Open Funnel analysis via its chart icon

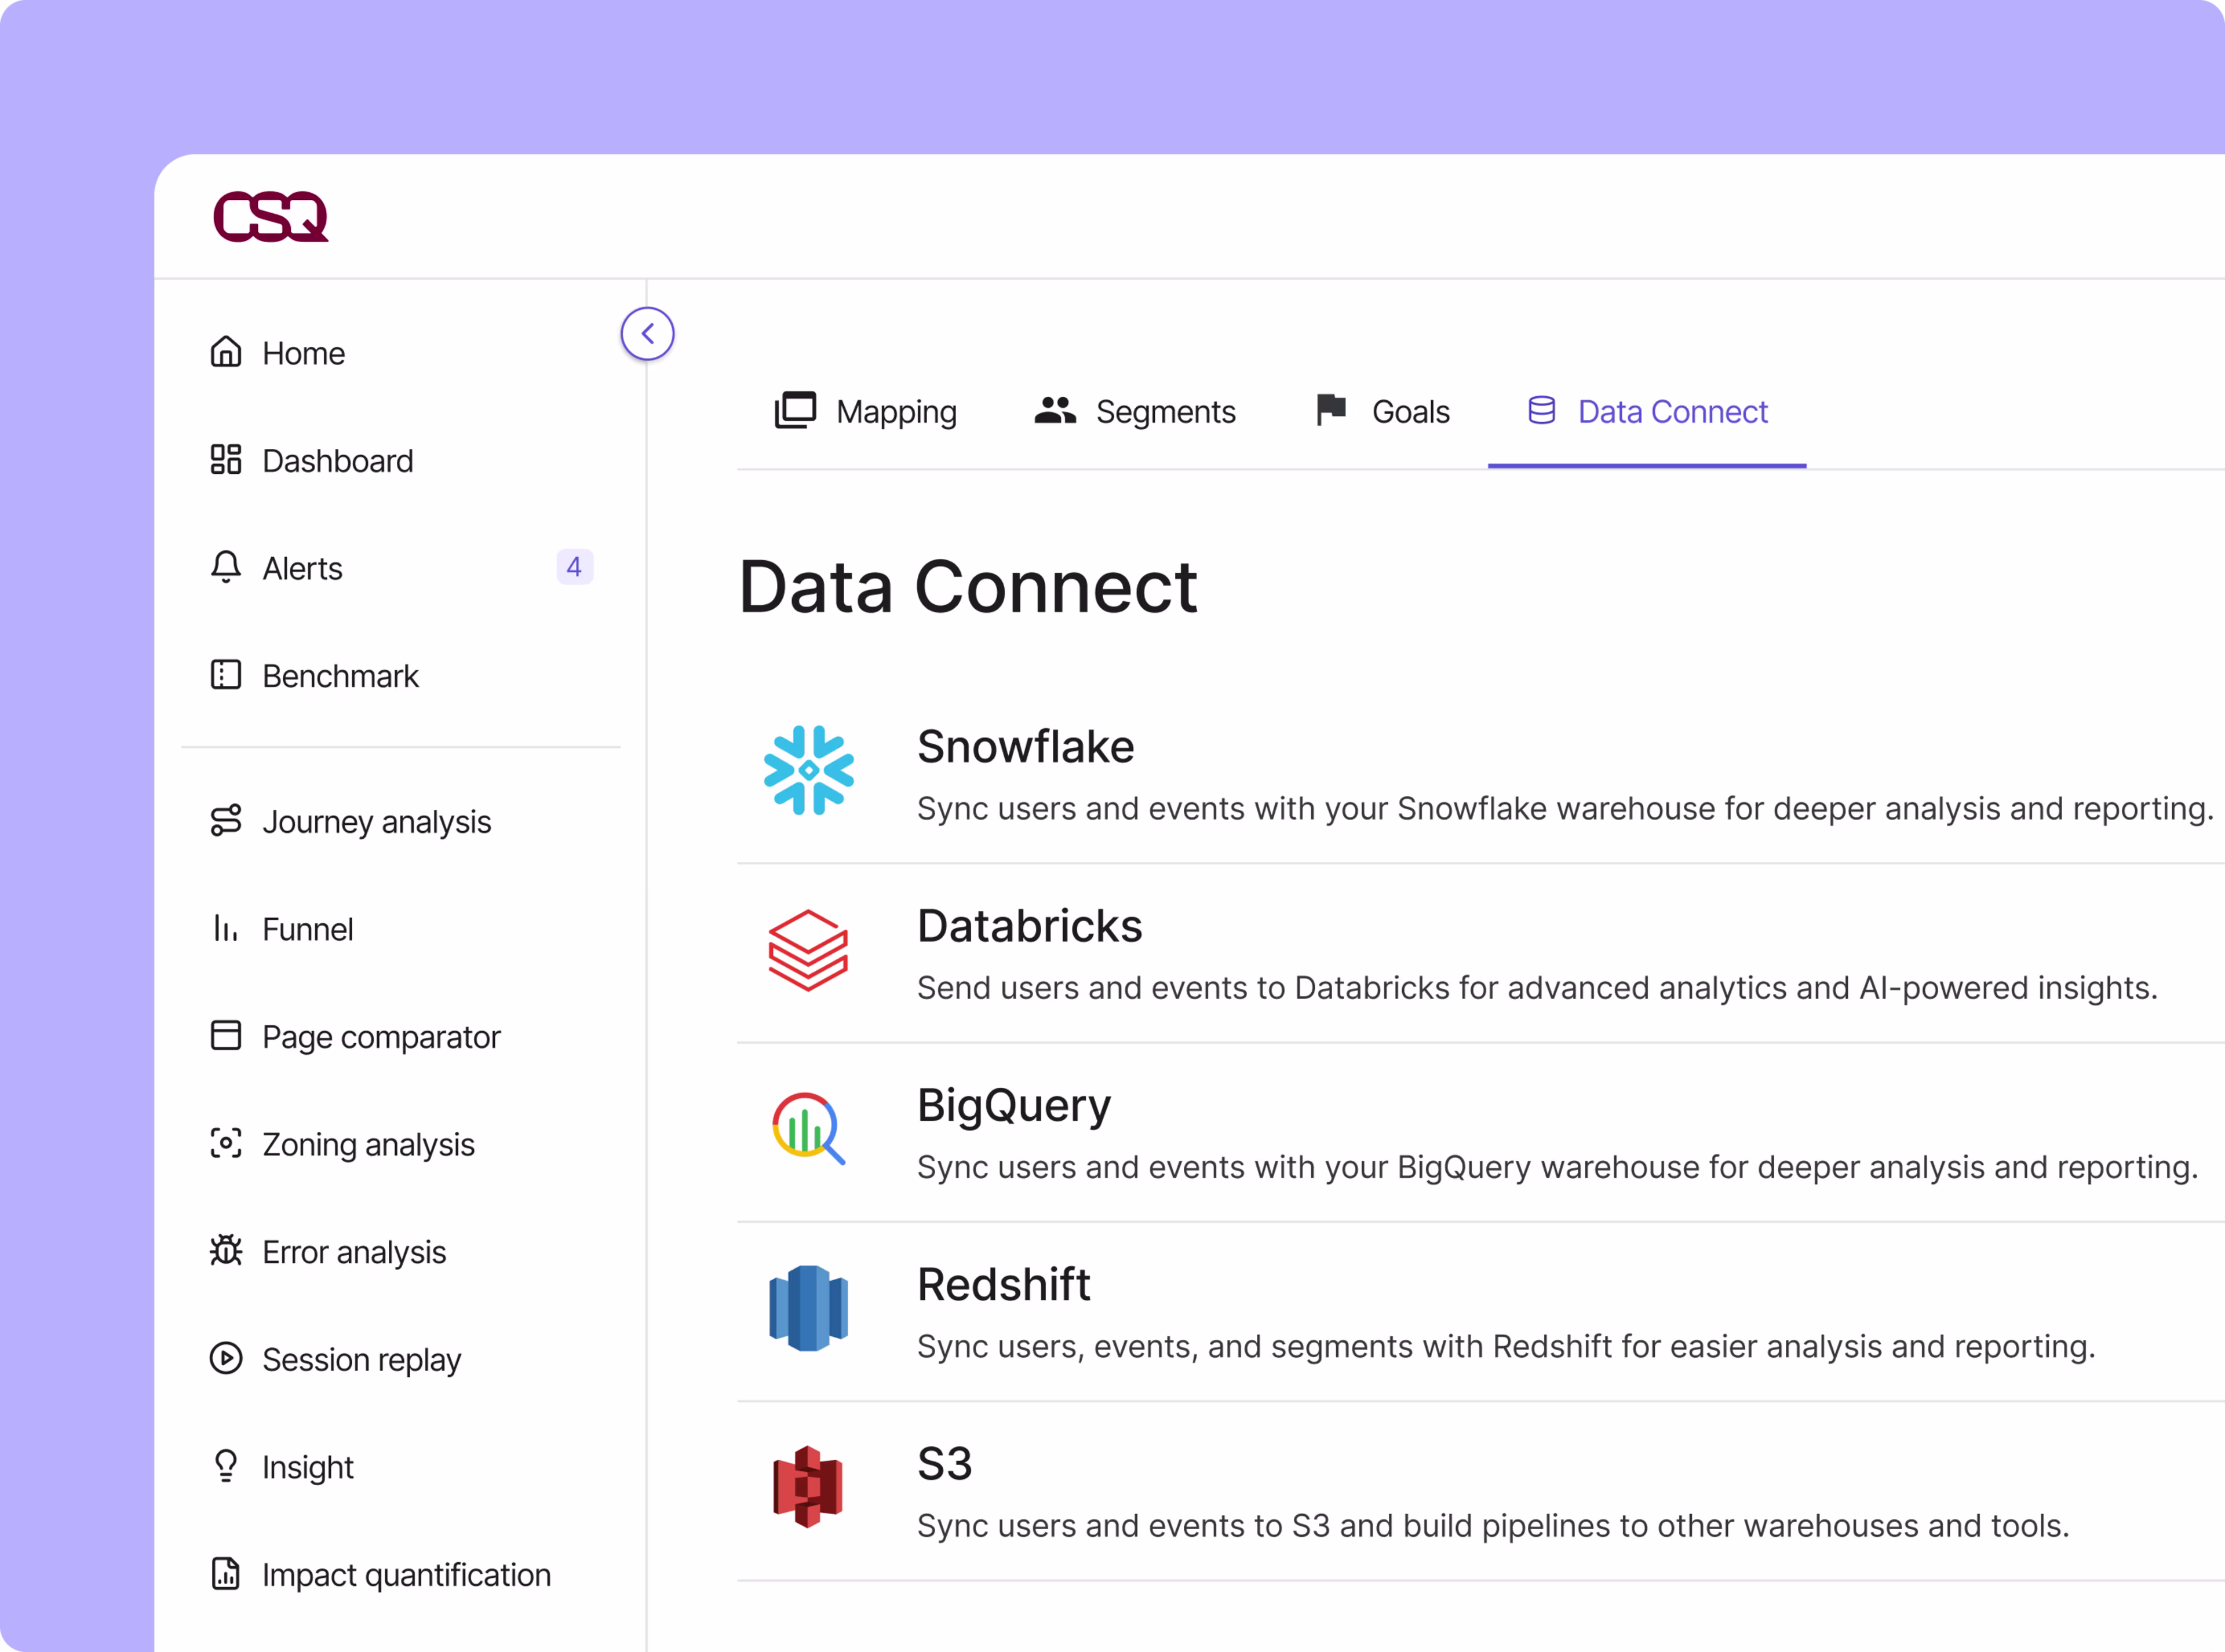coord(226,928)
